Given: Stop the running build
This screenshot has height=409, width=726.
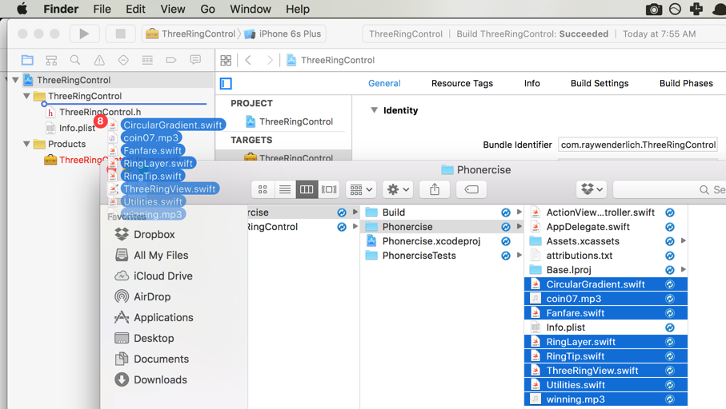Looking at the screenshot, I should 120,34.
